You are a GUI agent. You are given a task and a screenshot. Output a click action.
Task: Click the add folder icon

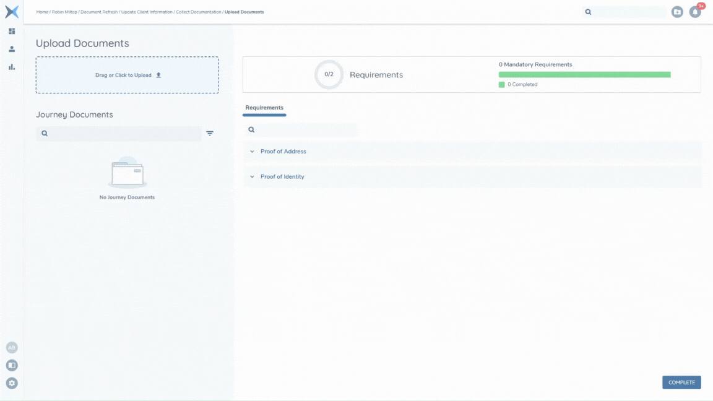677,12
